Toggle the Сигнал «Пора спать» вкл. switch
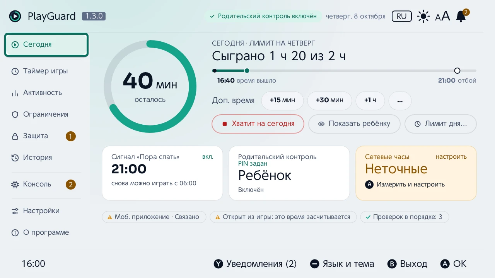The width and height of the screenshot is (495, 278). point(208,157)
